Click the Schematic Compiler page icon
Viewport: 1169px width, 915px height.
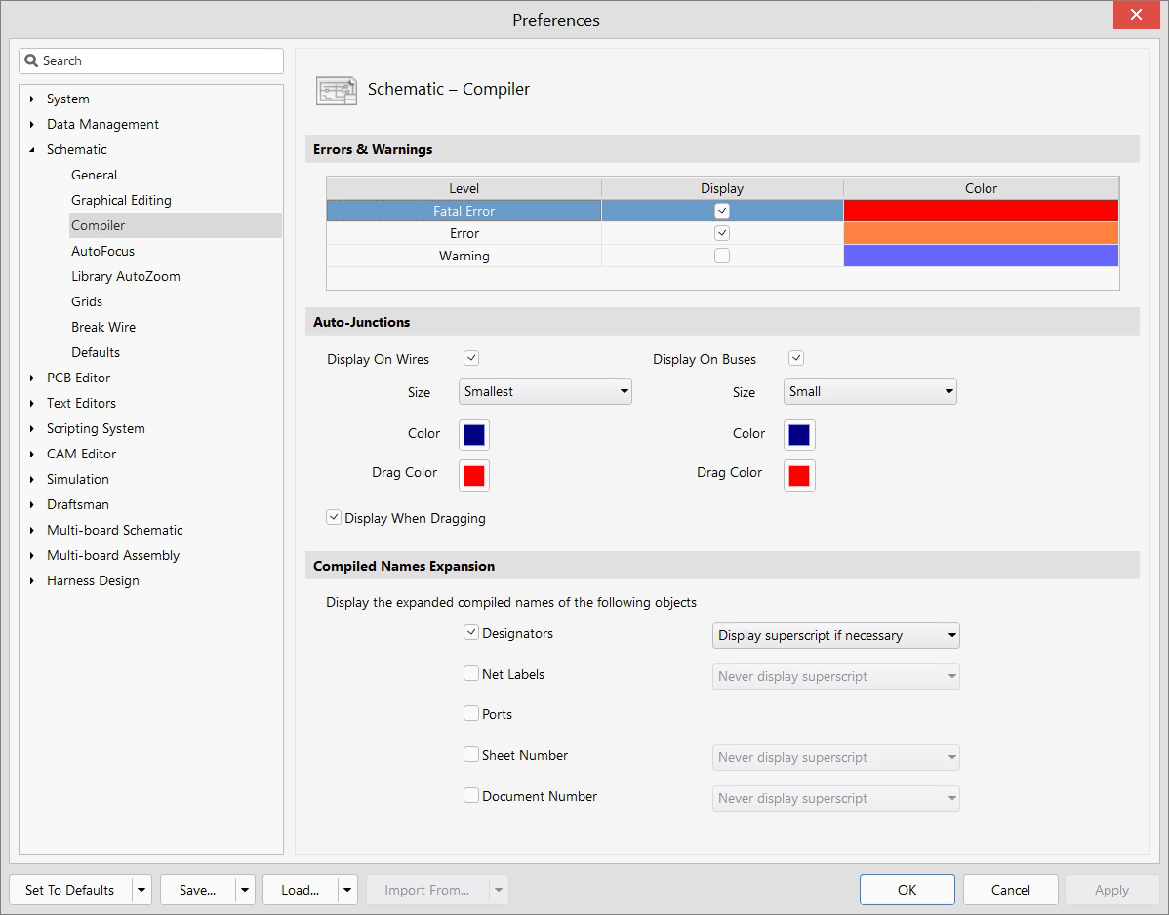337,90
